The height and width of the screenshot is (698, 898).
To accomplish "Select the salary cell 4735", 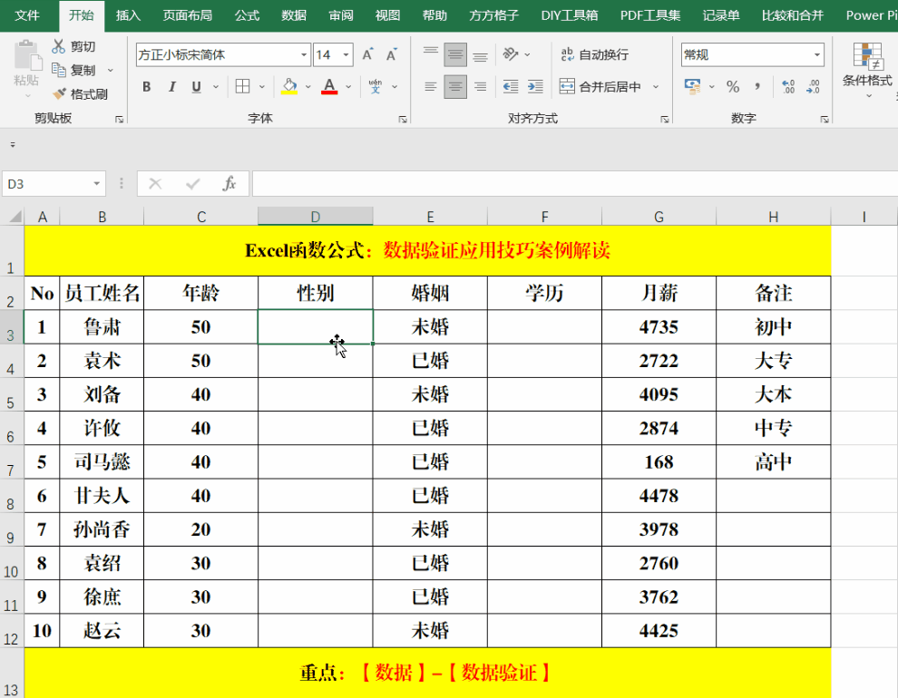I will pos(659,327).
